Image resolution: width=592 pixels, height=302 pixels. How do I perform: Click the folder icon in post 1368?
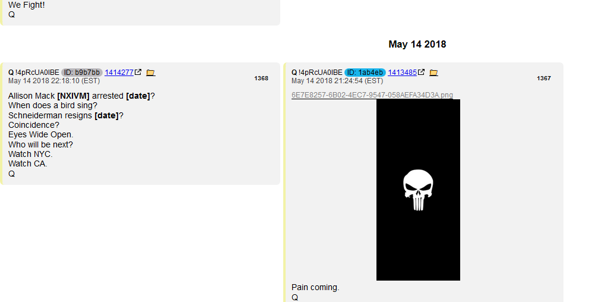tap(151, 73)
